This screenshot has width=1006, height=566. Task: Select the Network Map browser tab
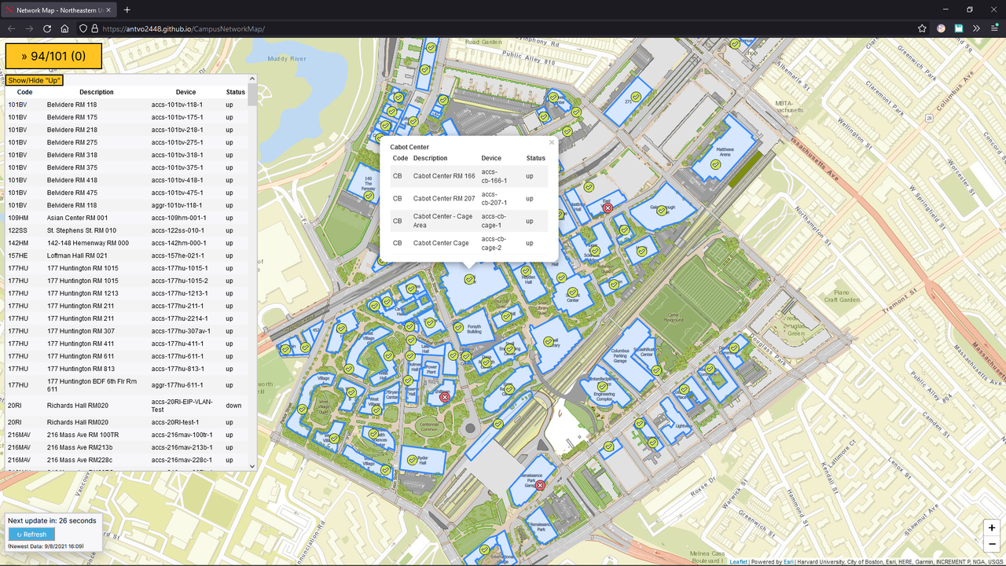click(60, 9)
